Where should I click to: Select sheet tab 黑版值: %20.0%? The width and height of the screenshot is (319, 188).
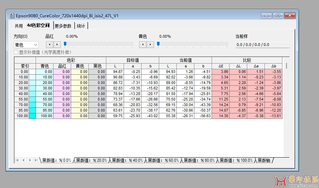(91, 160)
